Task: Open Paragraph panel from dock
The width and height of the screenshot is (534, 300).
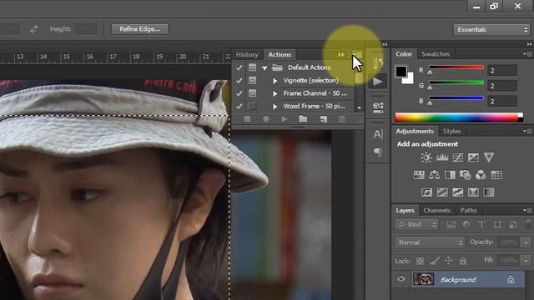Action: coord(378,152)
